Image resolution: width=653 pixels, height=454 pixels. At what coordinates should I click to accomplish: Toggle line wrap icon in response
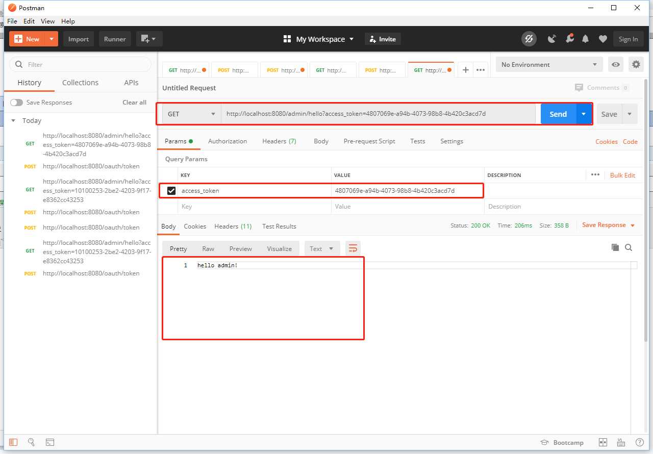point(353,248)
